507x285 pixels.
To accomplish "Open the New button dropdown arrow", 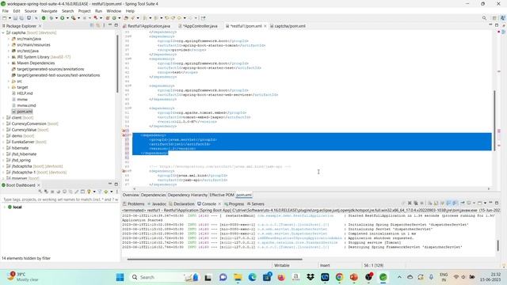I will coord(10,18).
